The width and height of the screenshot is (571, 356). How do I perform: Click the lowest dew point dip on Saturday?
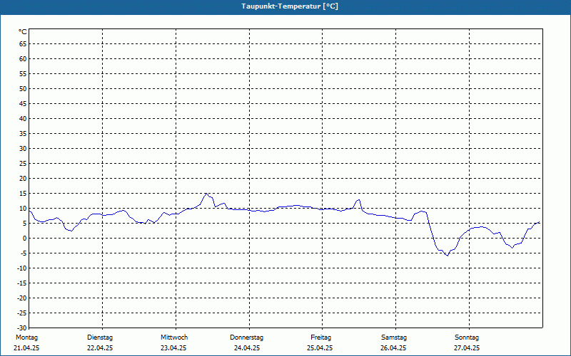click(x=448, y=256)
